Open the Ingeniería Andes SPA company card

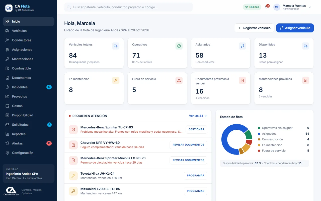29,174
